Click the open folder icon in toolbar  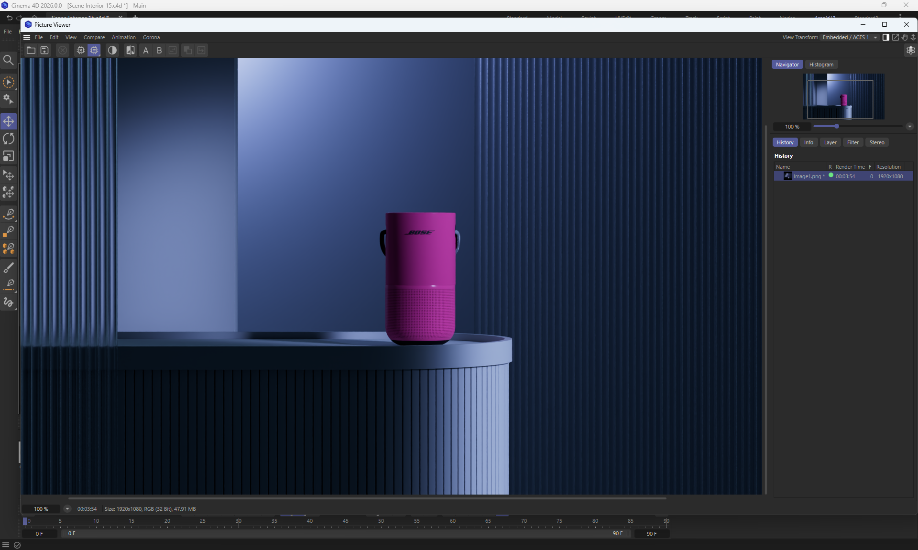[31, 50]
